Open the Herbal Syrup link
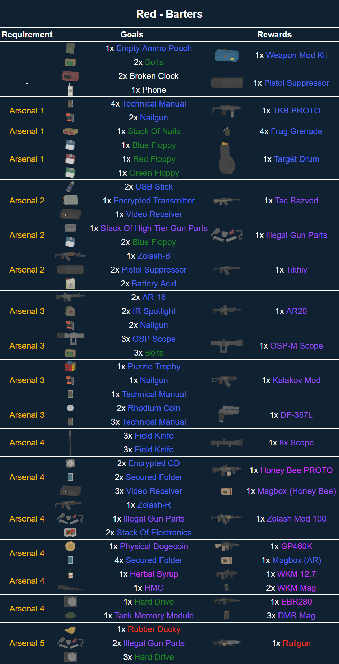 tap(154, 574)
